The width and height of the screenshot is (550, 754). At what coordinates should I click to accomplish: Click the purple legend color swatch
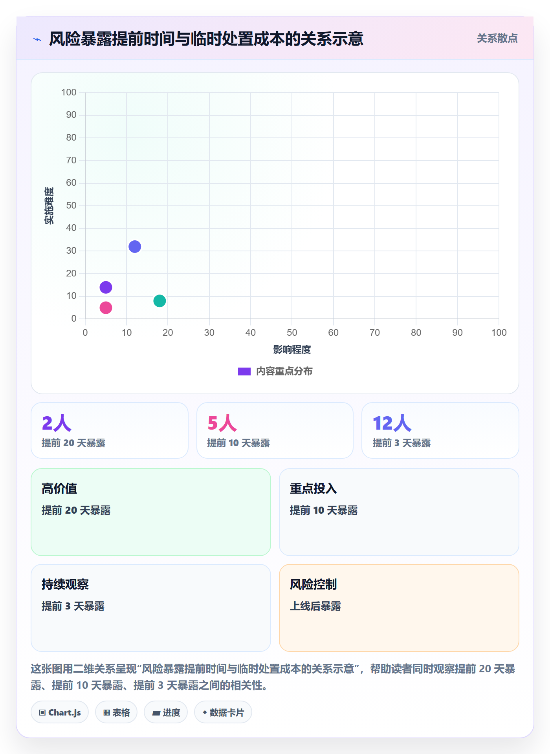[x=244, y=372]
